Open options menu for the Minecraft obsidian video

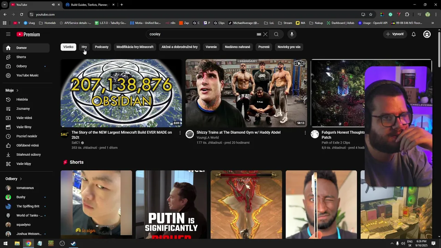180,133
